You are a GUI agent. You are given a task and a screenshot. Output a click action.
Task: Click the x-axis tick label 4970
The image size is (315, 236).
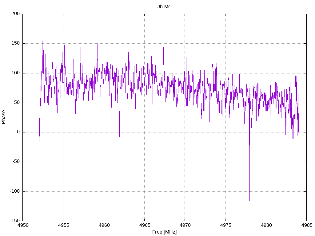click(185, 225)
